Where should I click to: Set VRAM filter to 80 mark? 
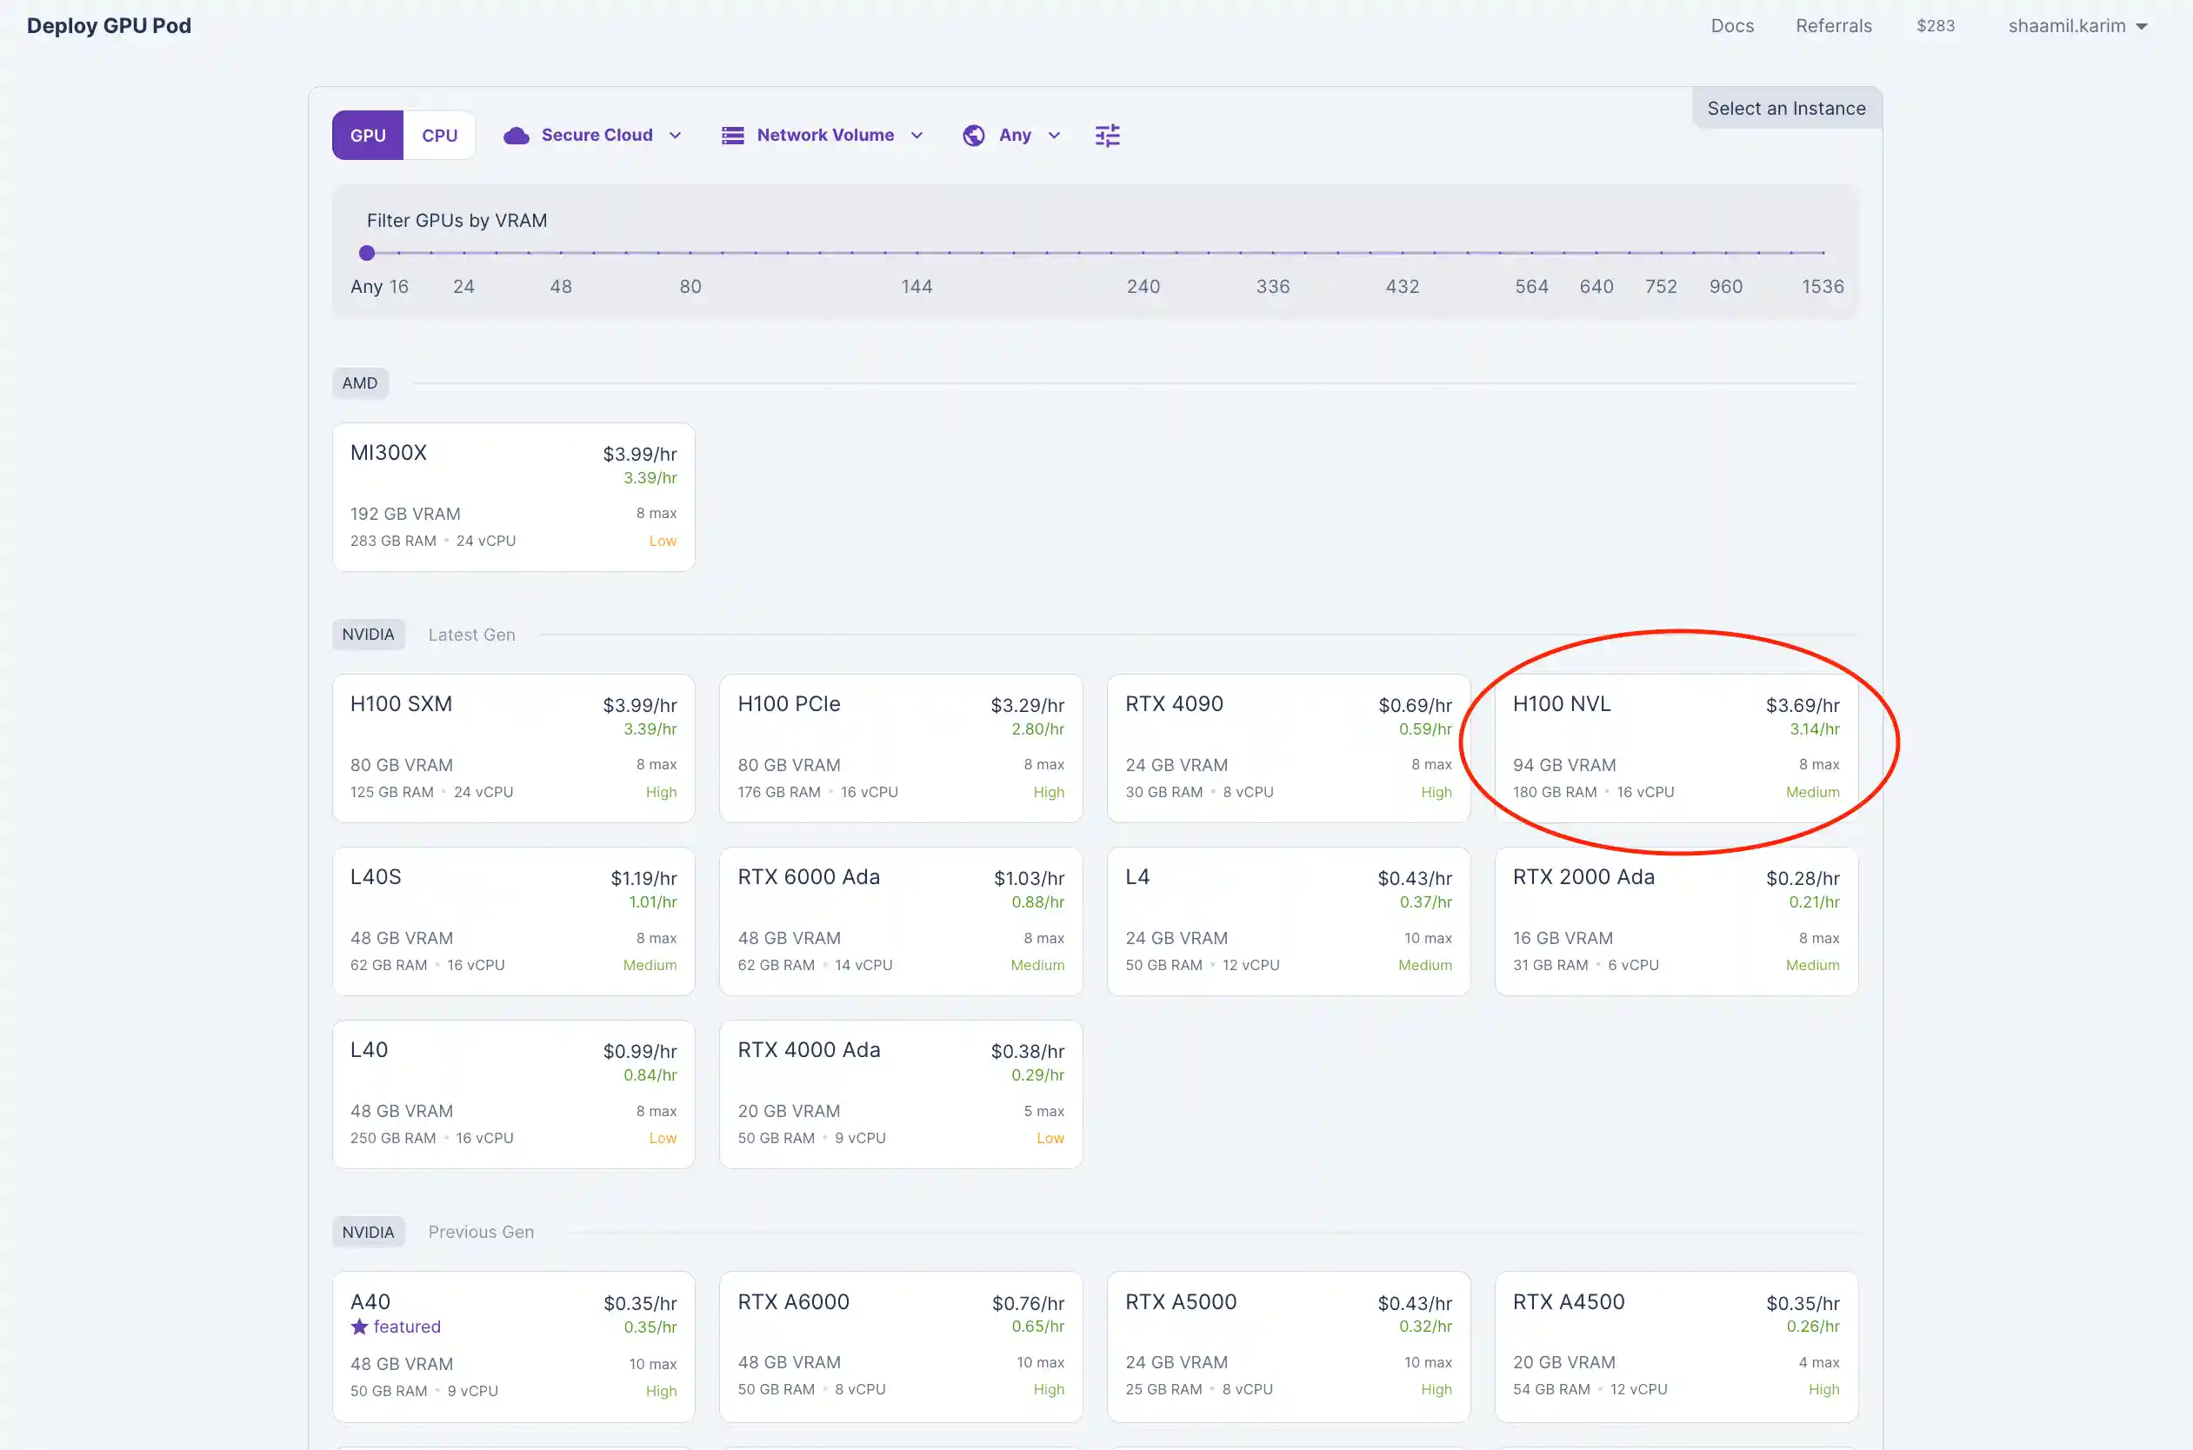(x=690, y=252)
